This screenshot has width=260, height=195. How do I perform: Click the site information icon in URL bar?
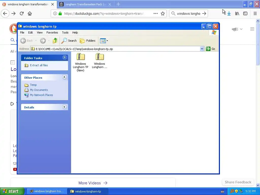click(x=55, y=14)
